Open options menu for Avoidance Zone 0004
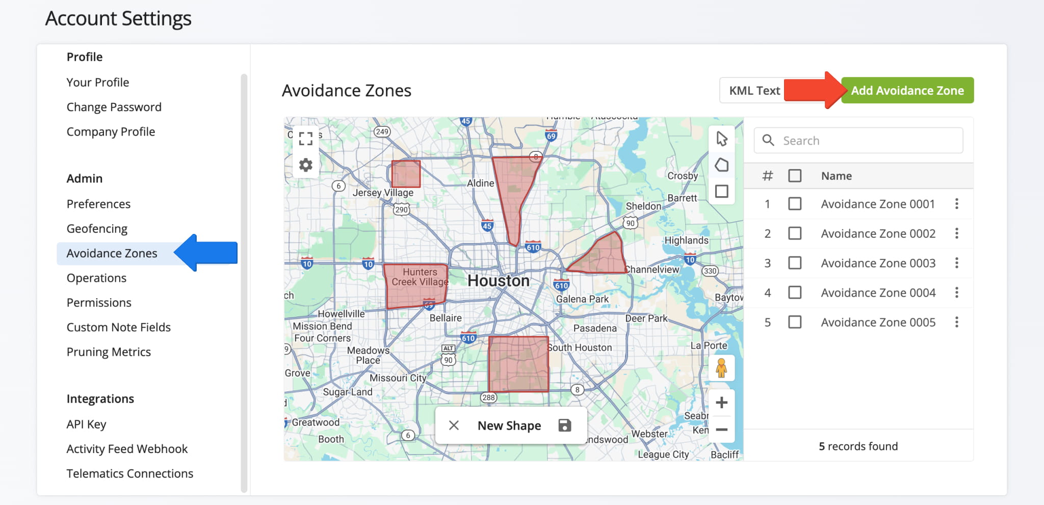 point(957,293)
